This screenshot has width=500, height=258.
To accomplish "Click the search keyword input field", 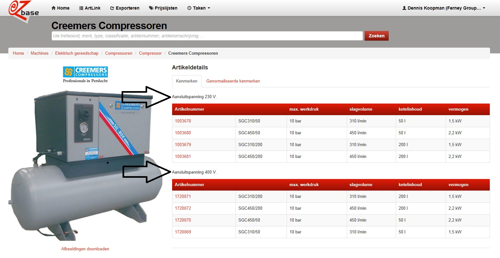I will pos(207,36).
